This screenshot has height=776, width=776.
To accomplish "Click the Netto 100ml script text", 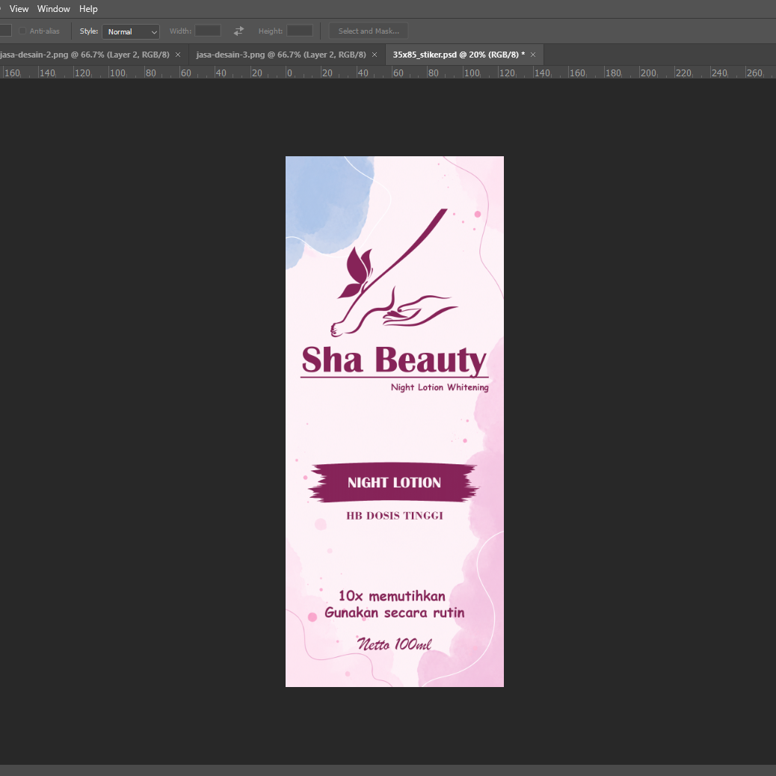I will click(x=395, y=644).
